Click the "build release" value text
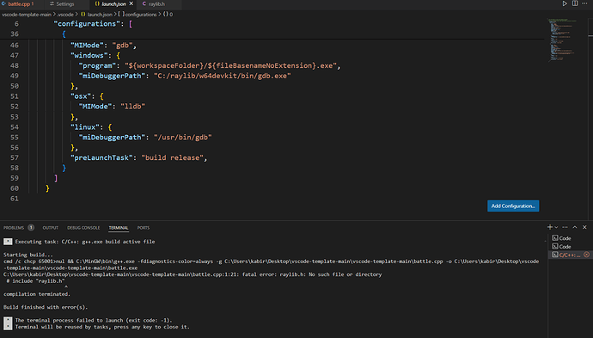This screenshot has height=338, width=593. pos(173,157)
